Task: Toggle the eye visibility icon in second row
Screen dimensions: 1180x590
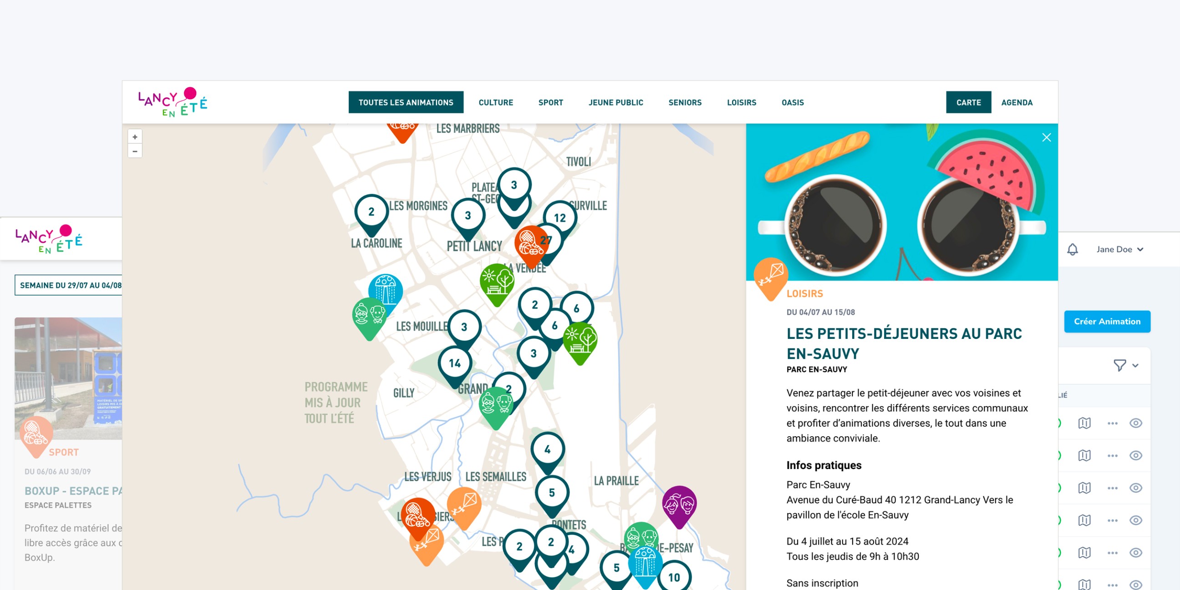Action: (x=1135, y=455)
